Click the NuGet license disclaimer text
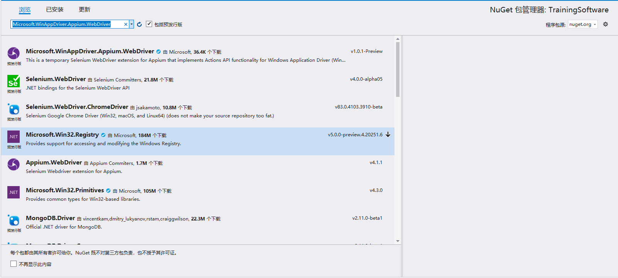The height and width of the screenshot is (278, 618). pyautogui.click(x=94, y=253)
